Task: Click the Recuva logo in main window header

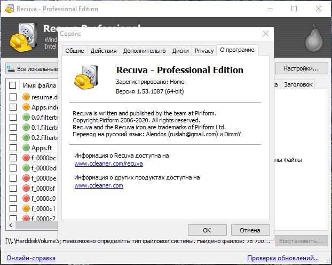Action: coord(23,37)
